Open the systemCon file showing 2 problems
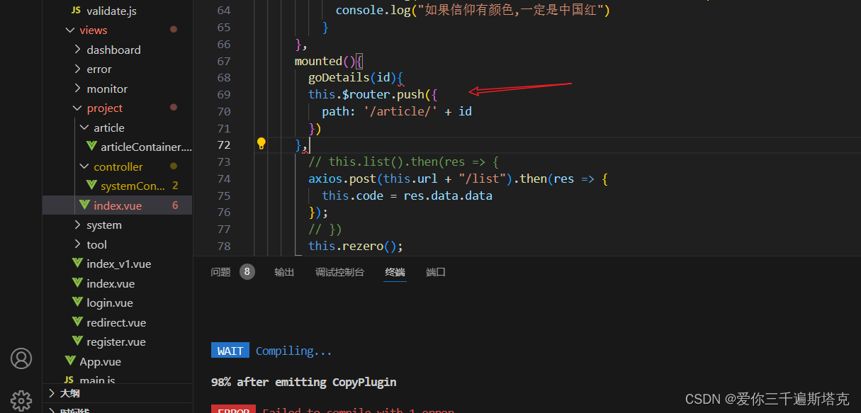861x413 pixels. [x=130, y=186]
